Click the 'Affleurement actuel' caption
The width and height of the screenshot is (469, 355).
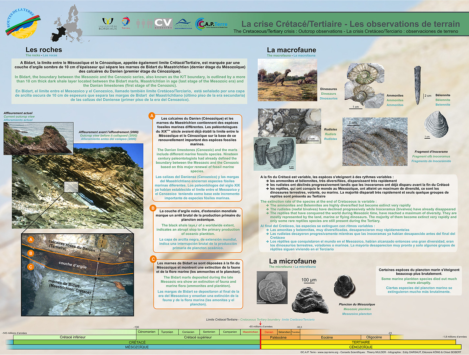tap(18, 113)
